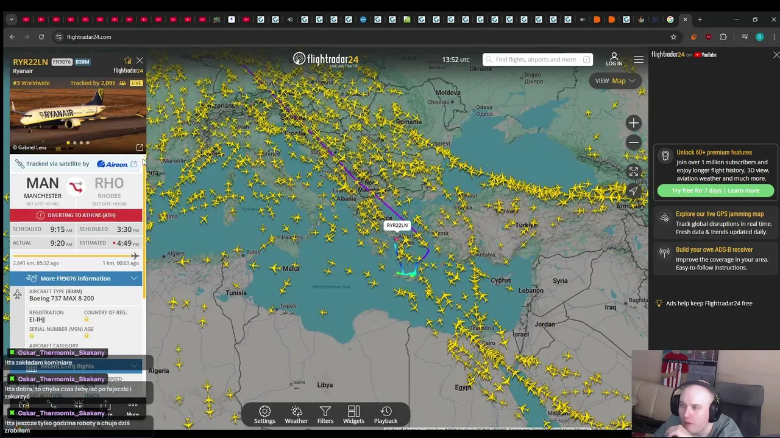Open Chrome extensions puzzle icon

click(x=723, y=37)
